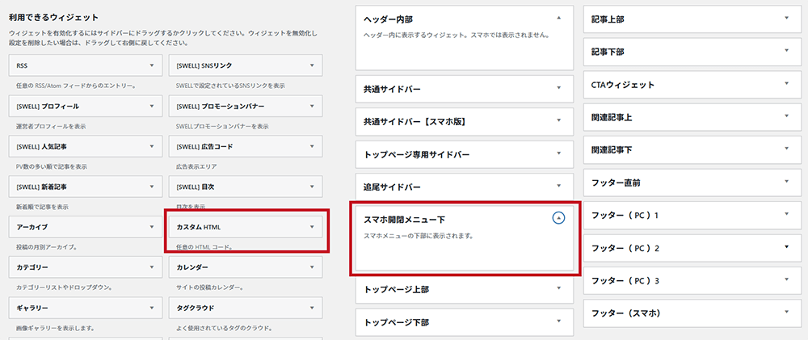This screenshot has width=808, height=340.
Task: Expand the フッター（PC）2 area arrow
Action: click(x=786, y=247)
